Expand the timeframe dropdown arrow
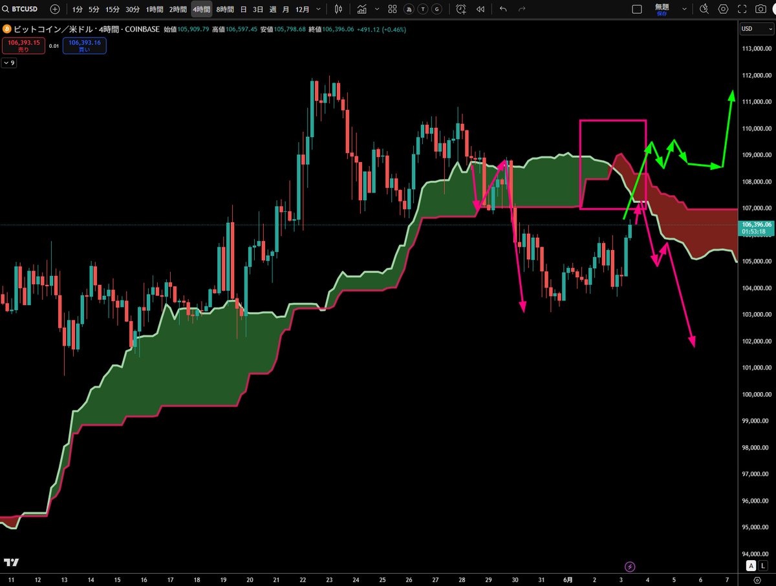Image resolution: width=776 pixels, height=586 pixels. coord(318,9)
